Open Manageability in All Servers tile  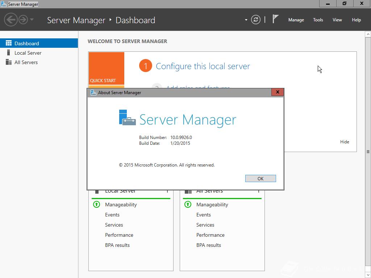tap(212, 205)
